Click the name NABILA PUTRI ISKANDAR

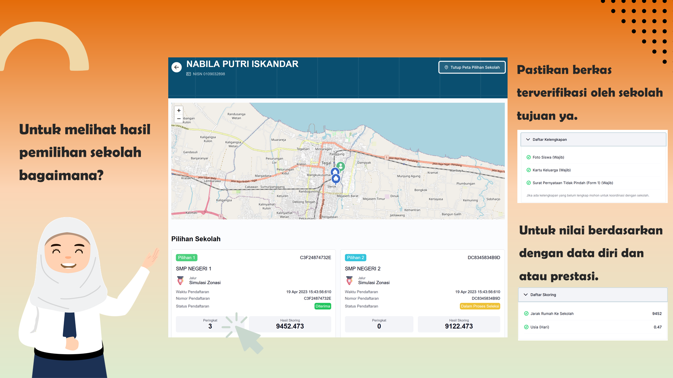tap(242, 64)
